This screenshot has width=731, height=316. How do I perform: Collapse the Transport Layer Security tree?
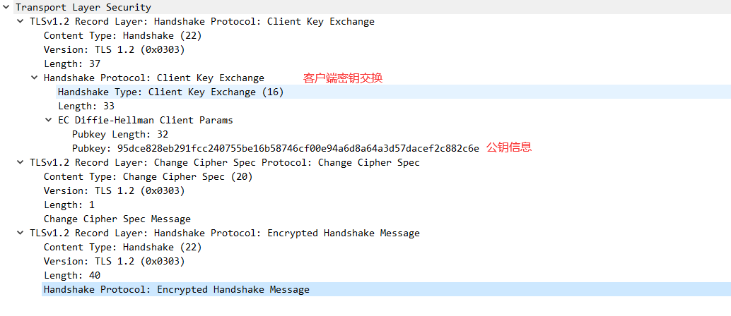(x=6, y=8)
